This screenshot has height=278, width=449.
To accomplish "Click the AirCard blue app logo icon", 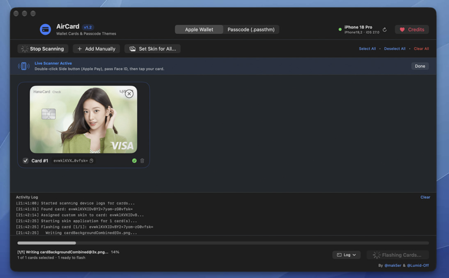I will click(x=45, y=29).
